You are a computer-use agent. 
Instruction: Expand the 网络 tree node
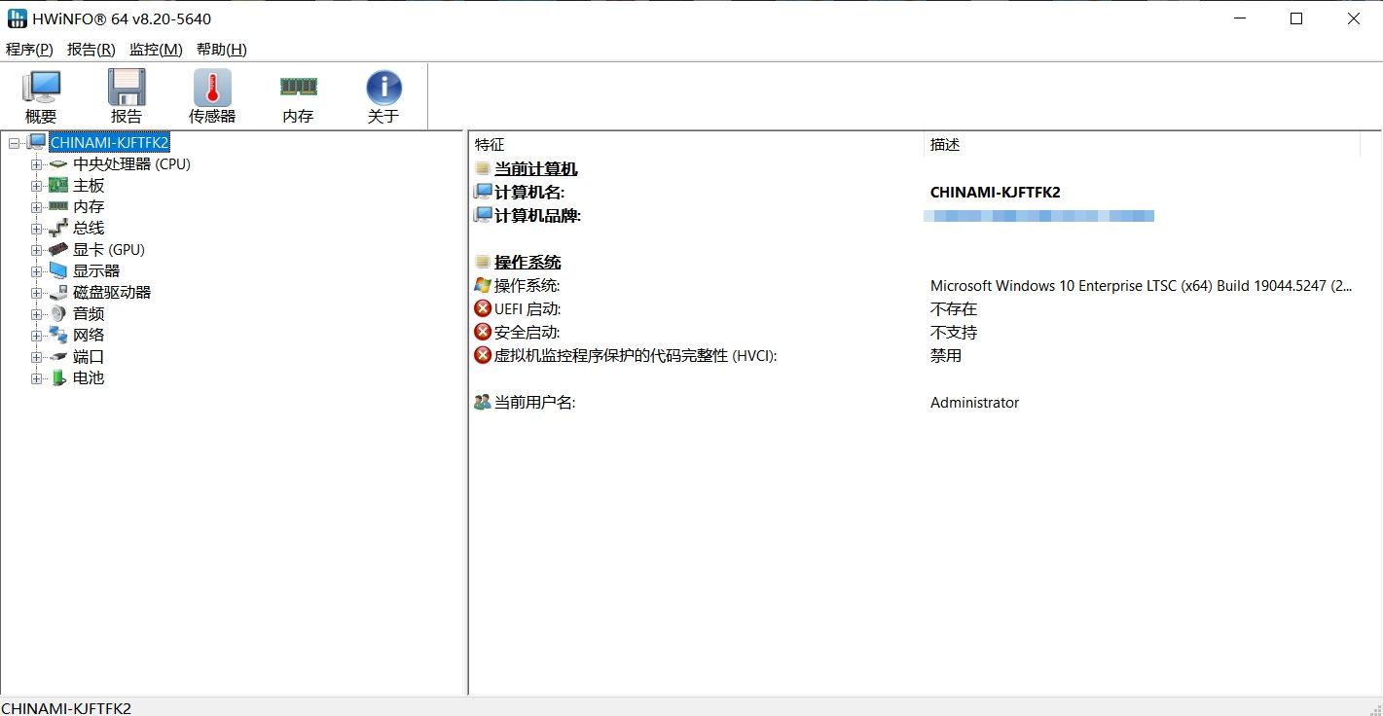tap(36, 336)
